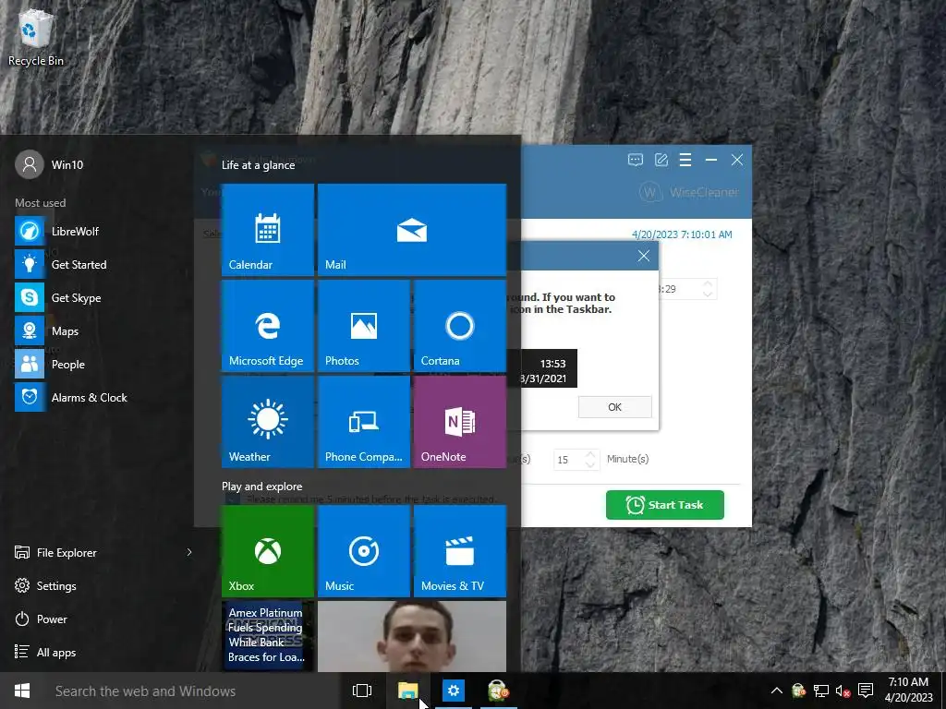The width and height of the screenshot is (946, 709).
Task: Click OK in the dialog
Action: click(x=614, y=407)
